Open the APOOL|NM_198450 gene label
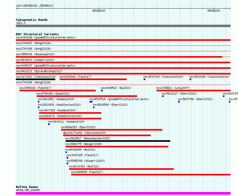Viewport: 238px width, 196px height. pyautogui.click(x=28, y=190)
